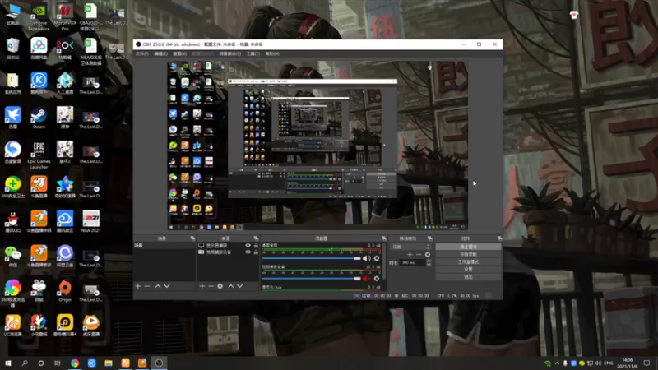This screenshot has height=370, width=658.
Task: Undock the Audio Mixer panel via its header icon
Action: pyautogui.click(x=383, y=238)
